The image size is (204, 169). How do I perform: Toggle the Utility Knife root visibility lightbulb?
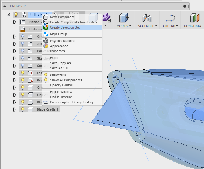coord(16,15)
